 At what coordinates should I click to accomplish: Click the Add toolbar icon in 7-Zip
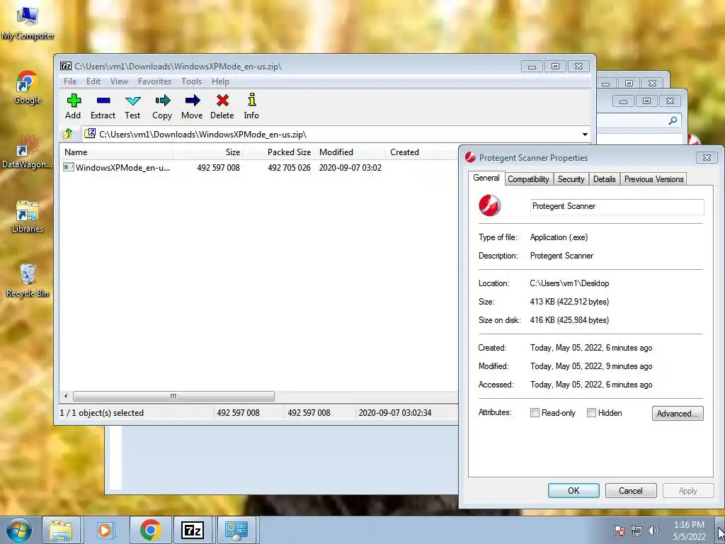click(x=74, y=101)
